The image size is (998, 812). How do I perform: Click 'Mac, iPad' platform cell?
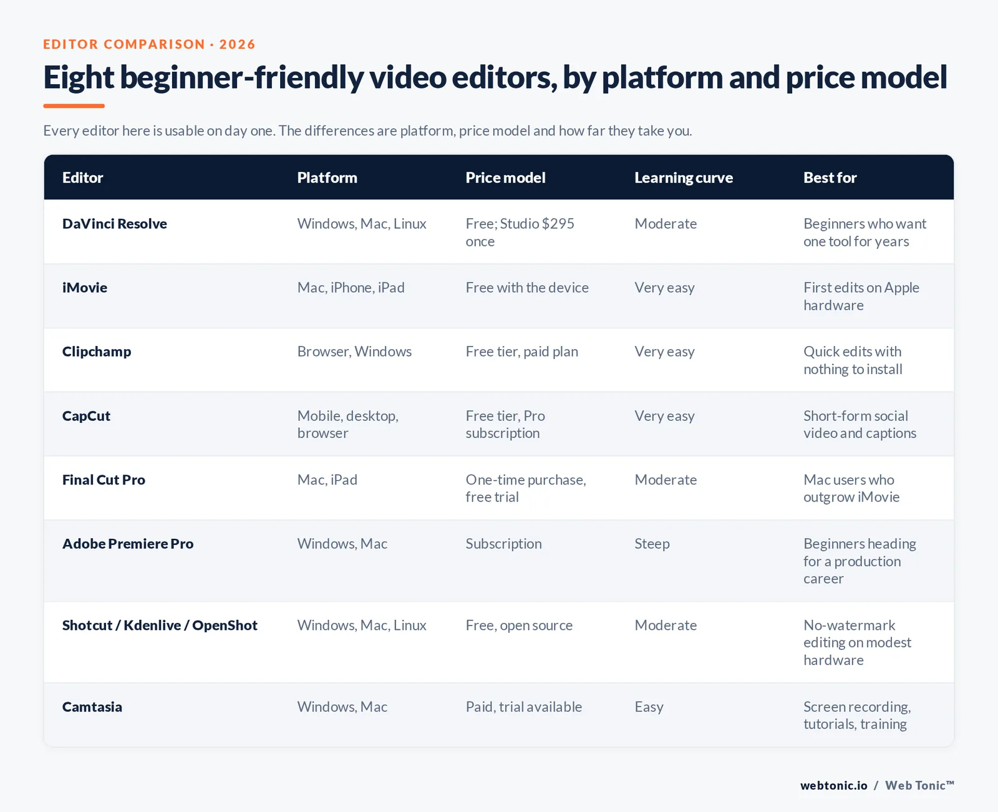pos(327,480)
